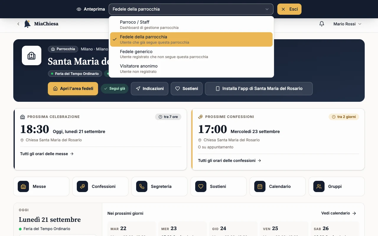378x236 pixels.
Task: Click 'Installa l'app di Santa Maria del Rosario'
Action: pyautogui.click(x=259, y=88)
